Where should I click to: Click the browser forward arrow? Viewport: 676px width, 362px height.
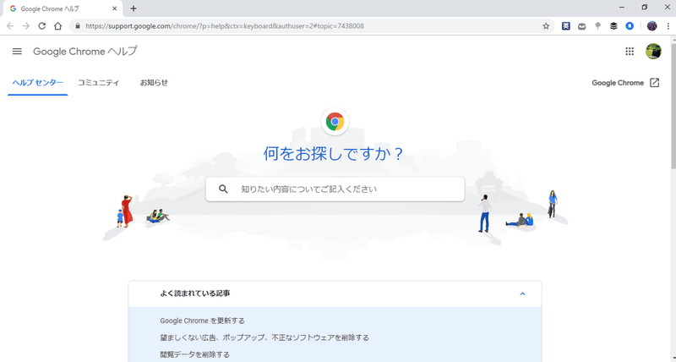26,26
